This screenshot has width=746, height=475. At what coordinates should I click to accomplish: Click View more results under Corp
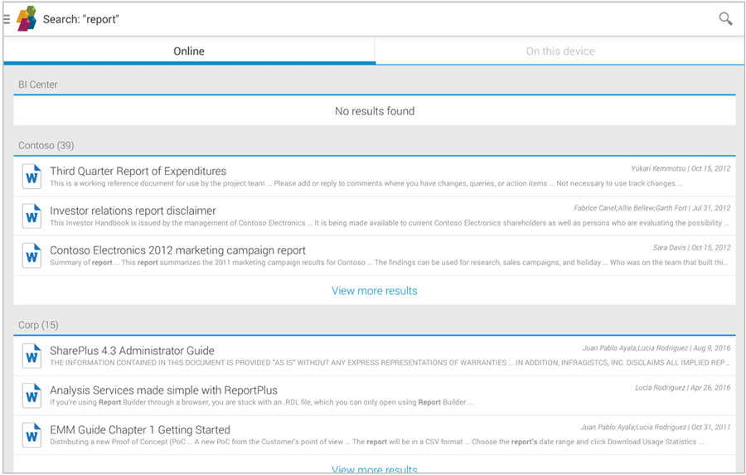click(x=375, y=469)
